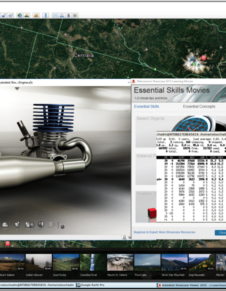Click the dimmed alternatives icon in Showcase bar
The height and width of the screenshot is (291, 226).
(52, 224)
